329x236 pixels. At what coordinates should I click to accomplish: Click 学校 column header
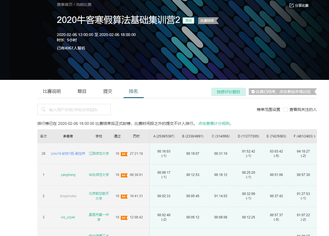click(x=99, y=136)
